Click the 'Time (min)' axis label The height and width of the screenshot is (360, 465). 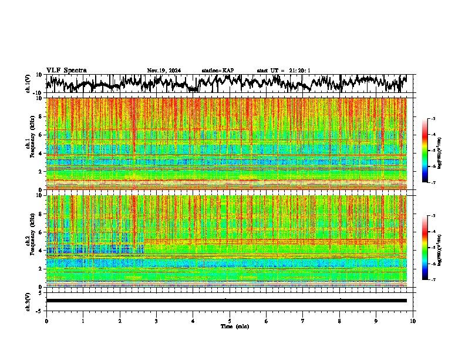coord(235,326)
